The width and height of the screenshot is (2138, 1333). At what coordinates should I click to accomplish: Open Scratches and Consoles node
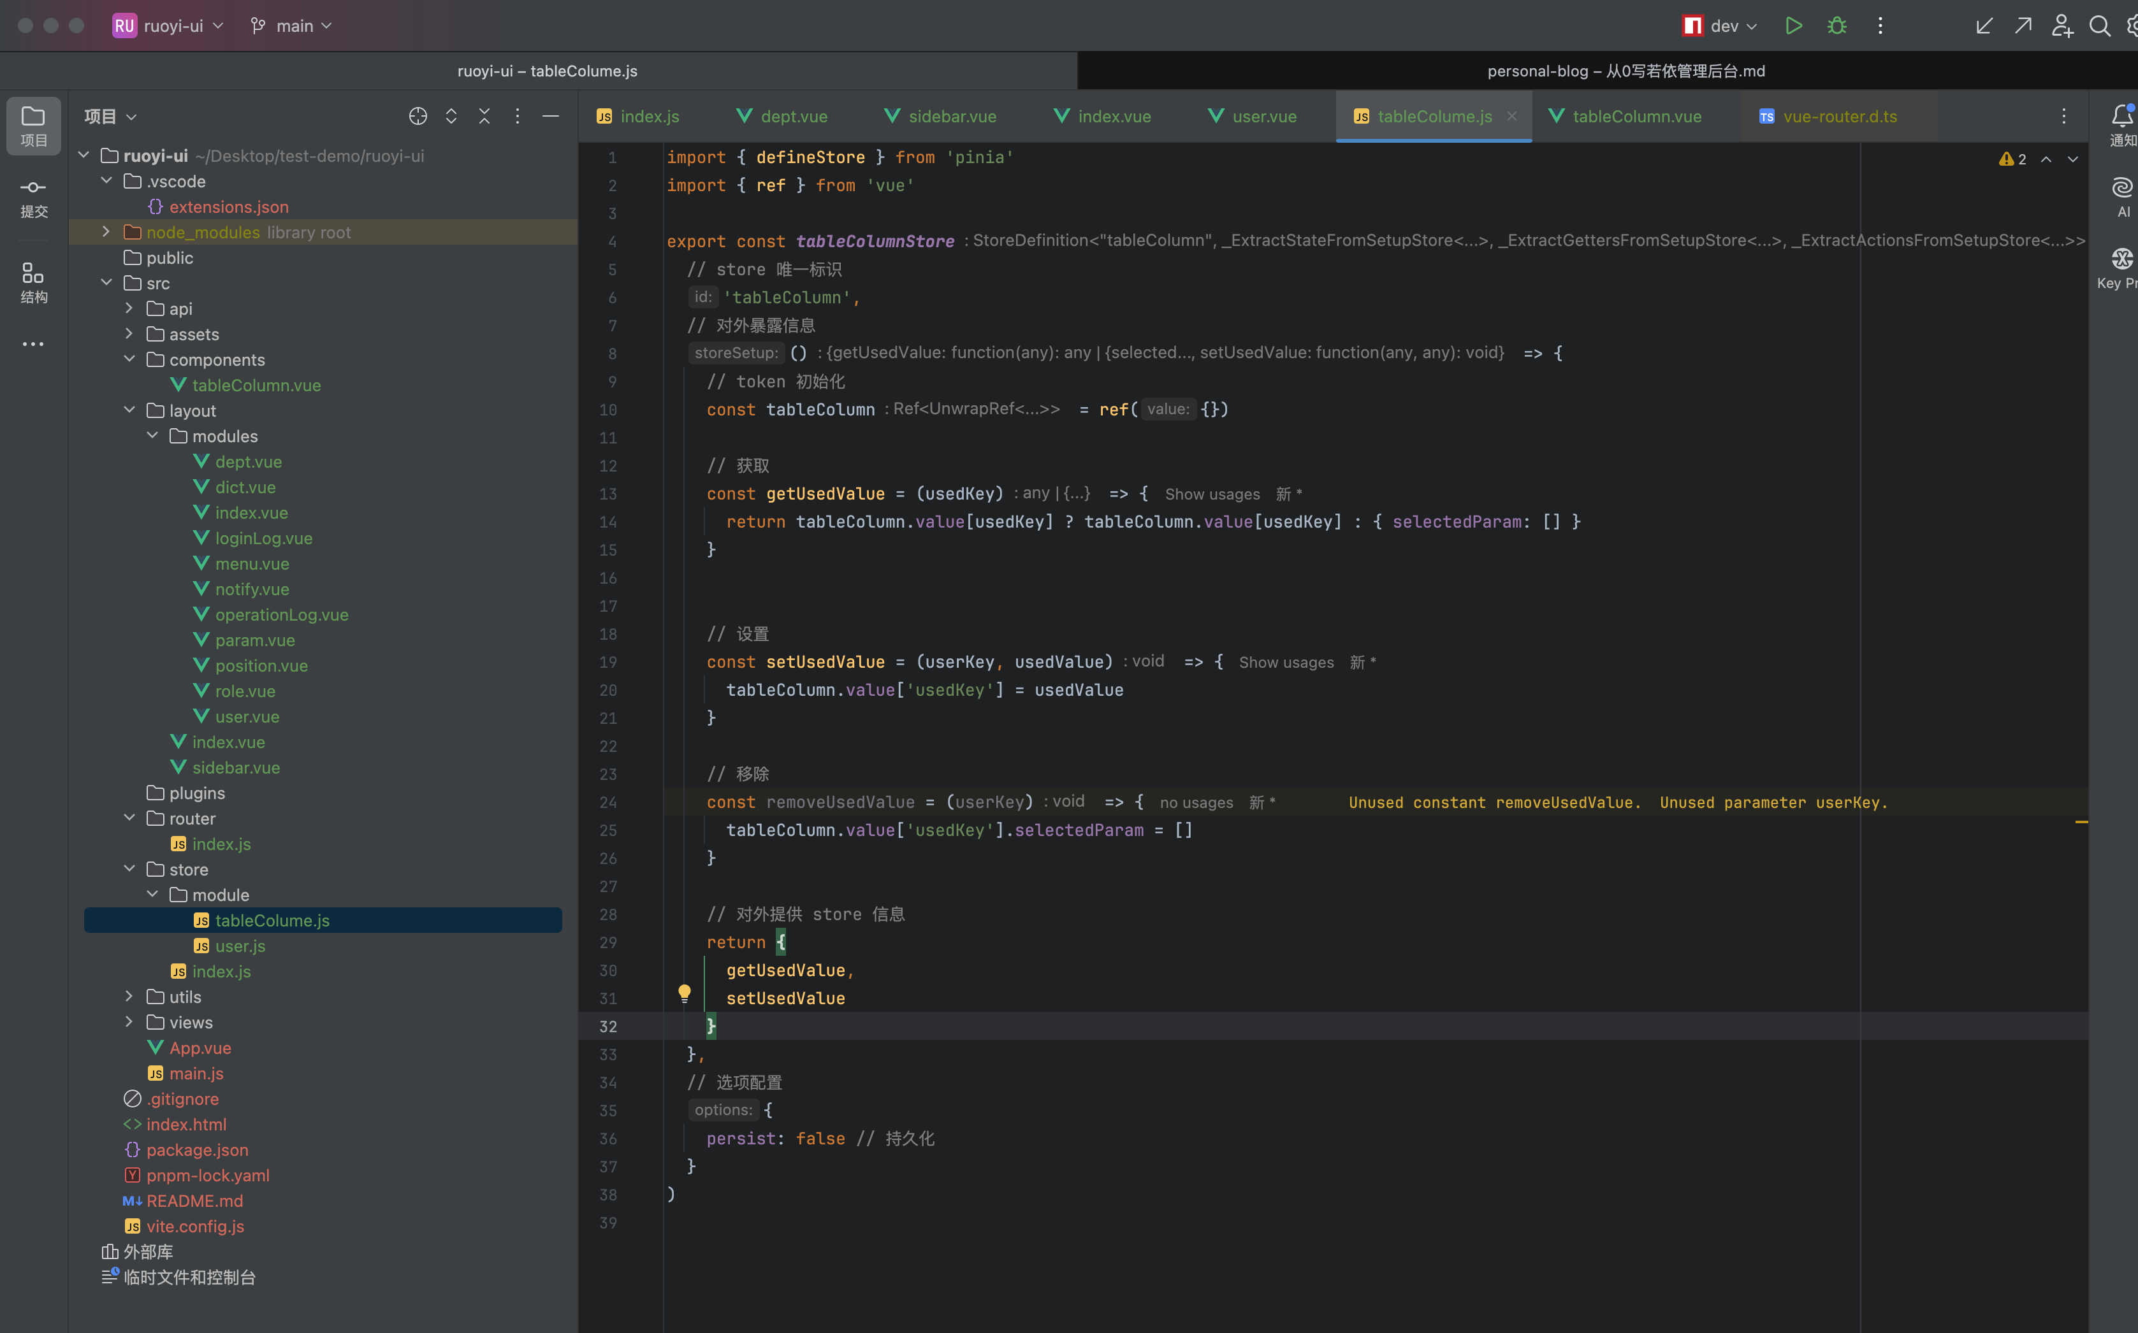(x=189, y=1278)
